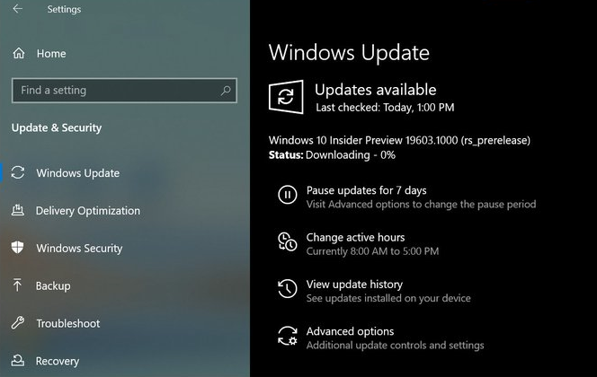
Task: Click the pause circle icon
Action: (287, 195)
